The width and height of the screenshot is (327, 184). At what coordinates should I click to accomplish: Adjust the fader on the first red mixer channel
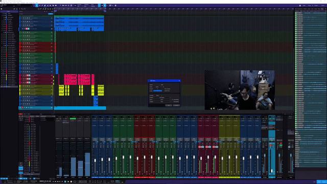click(x=137, y=158)
